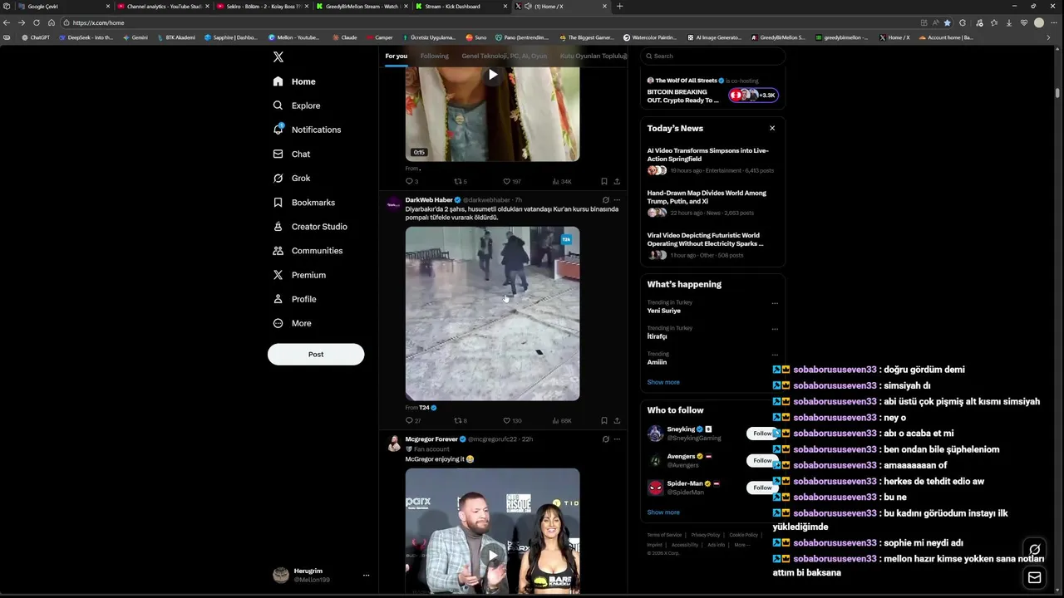Viewport: 1064px width, 598px height.
Task: Share the DarkWeb Haber post
Action: pyautogui.click(x=617, y=420)
